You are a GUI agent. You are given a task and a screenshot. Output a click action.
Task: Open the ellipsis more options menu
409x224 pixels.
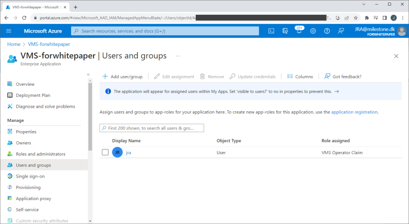[x=178, y=56]
